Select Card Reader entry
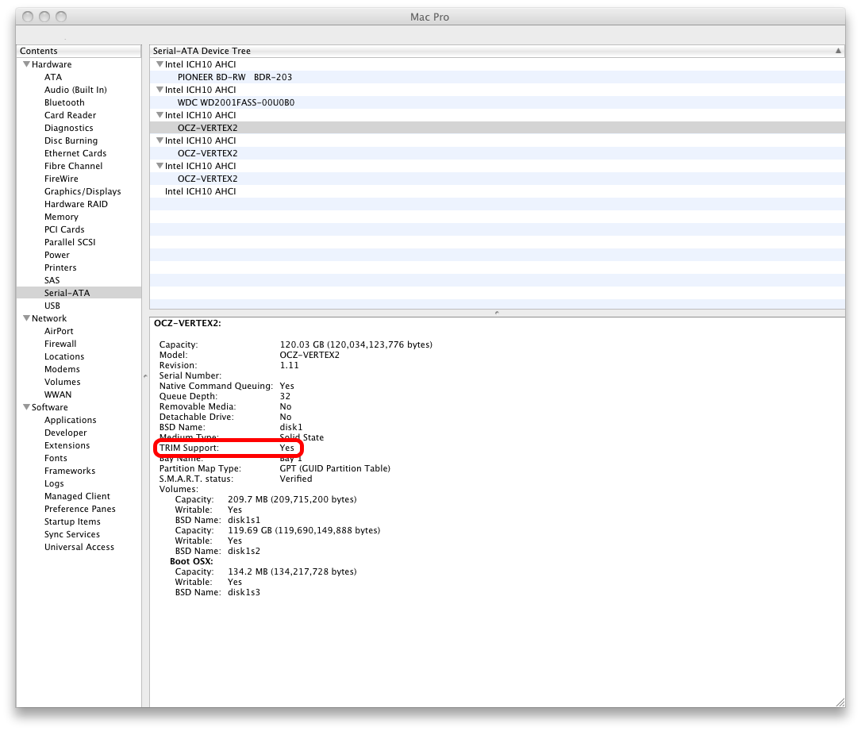This screenshot has height=731, width=861. [71, 115]
